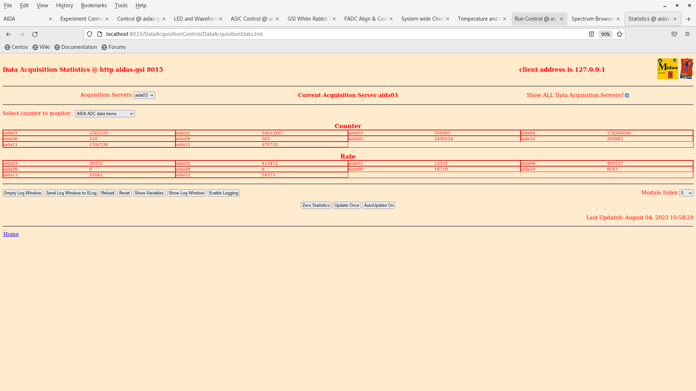Screen dimensions: 696x391
Task: Expand the AIDA ADC data items dropdown
Action: point(105,114)
